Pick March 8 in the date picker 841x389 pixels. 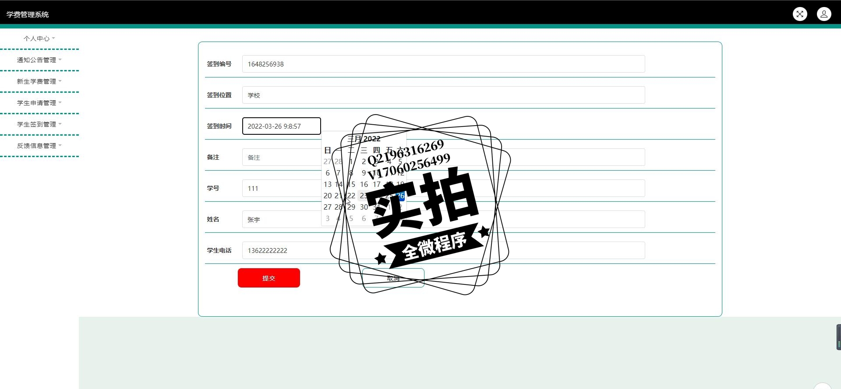[351, 173]
